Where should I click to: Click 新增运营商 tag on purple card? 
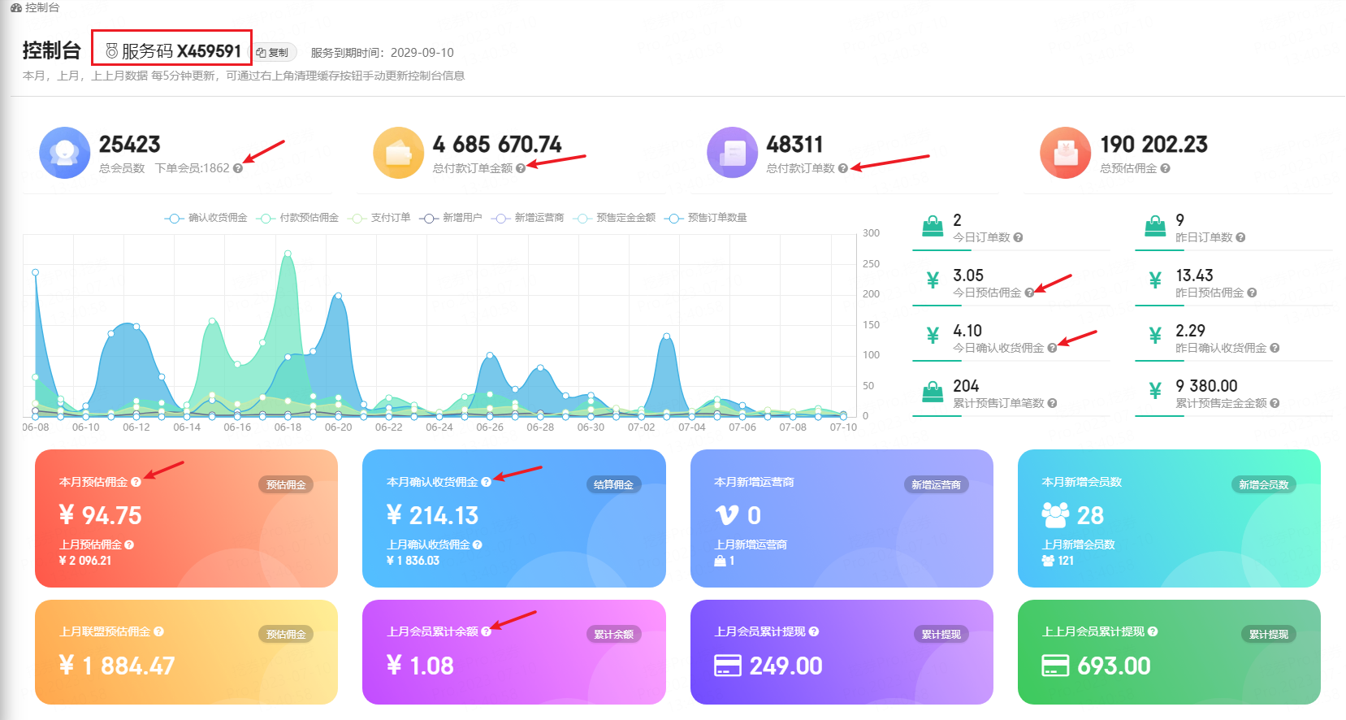[x=936, y=484]
